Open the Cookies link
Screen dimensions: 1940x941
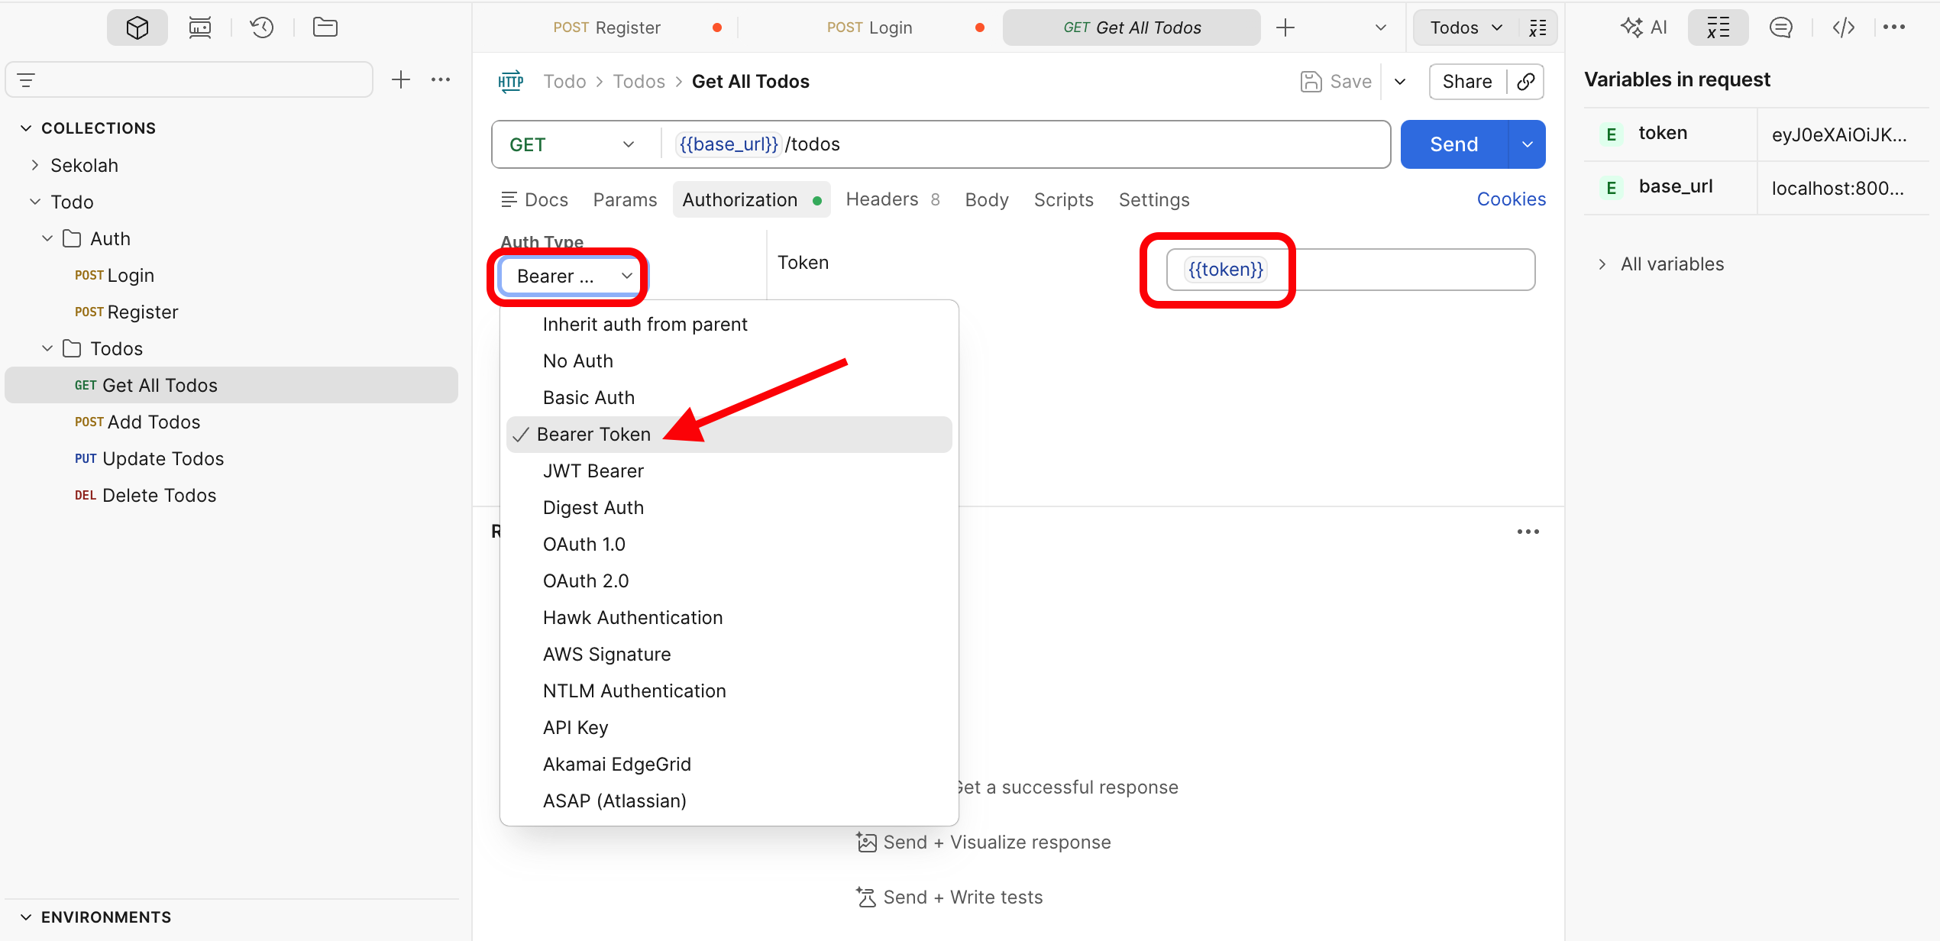click(1511, 199)
